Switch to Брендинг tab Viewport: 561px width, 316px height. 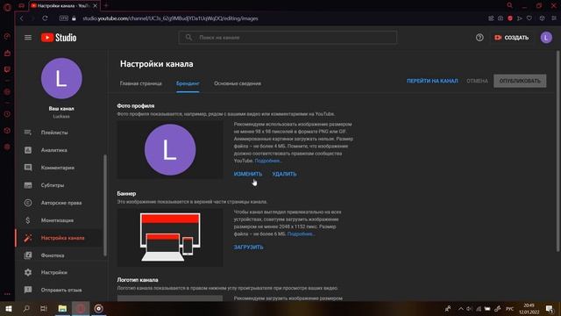pos(188,83)
